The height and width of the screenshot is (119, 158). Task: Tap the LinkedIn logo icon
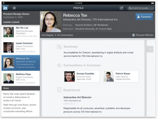click(x=5, y=8)
